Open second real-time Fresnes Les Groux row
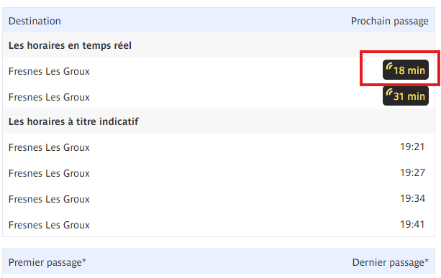This screenshot has width=441, height=278. pos(219,96)
